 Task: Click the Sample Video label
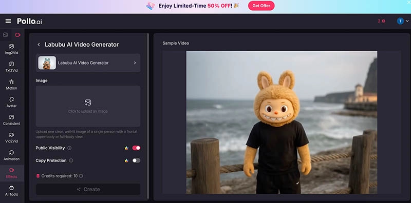(x=176, y=43)
